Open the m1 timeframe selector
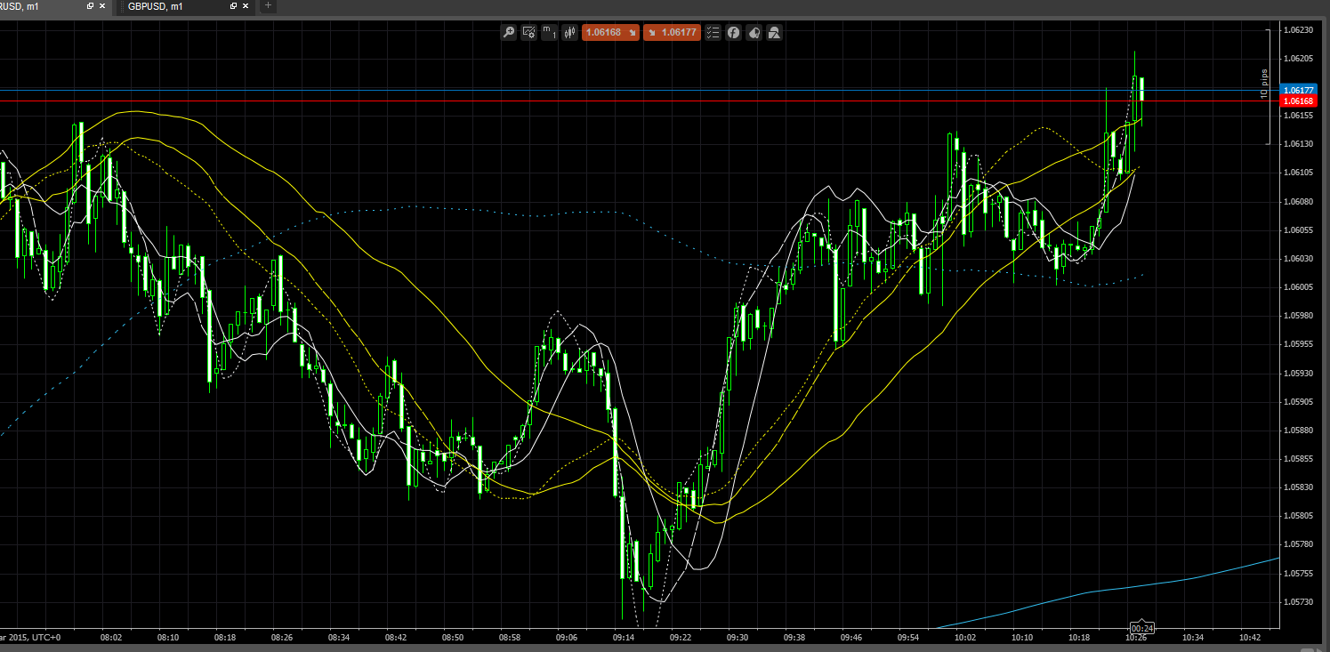 click(549, 32)
